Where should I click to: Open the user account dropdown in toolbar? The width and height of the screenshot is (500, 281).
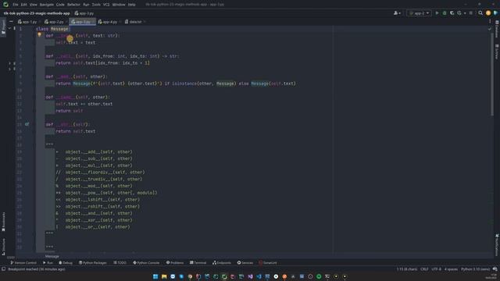(x=397, y=13)
